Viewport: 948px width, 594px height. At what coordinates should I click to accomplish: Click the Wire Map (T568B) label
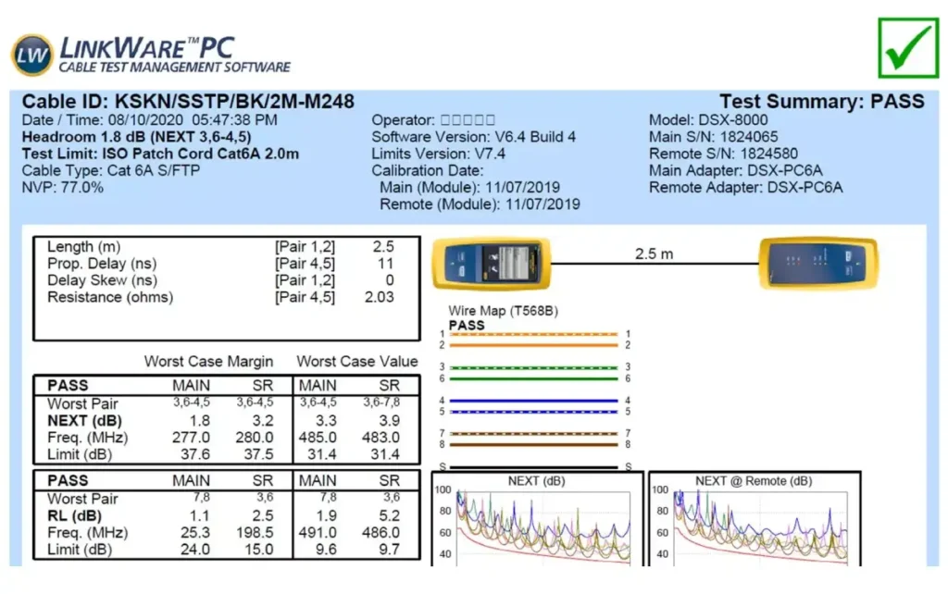pyautogui.click(x=503, y=311)
